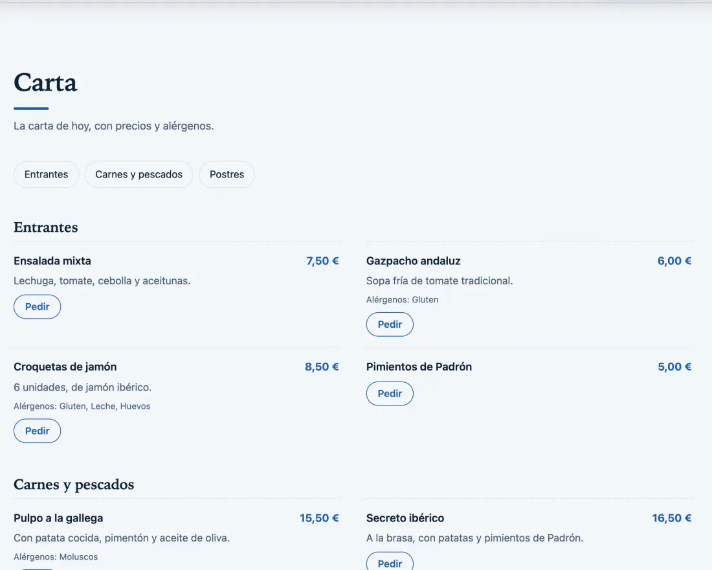Click the Entrantes section heading

[x=46, y=227]
